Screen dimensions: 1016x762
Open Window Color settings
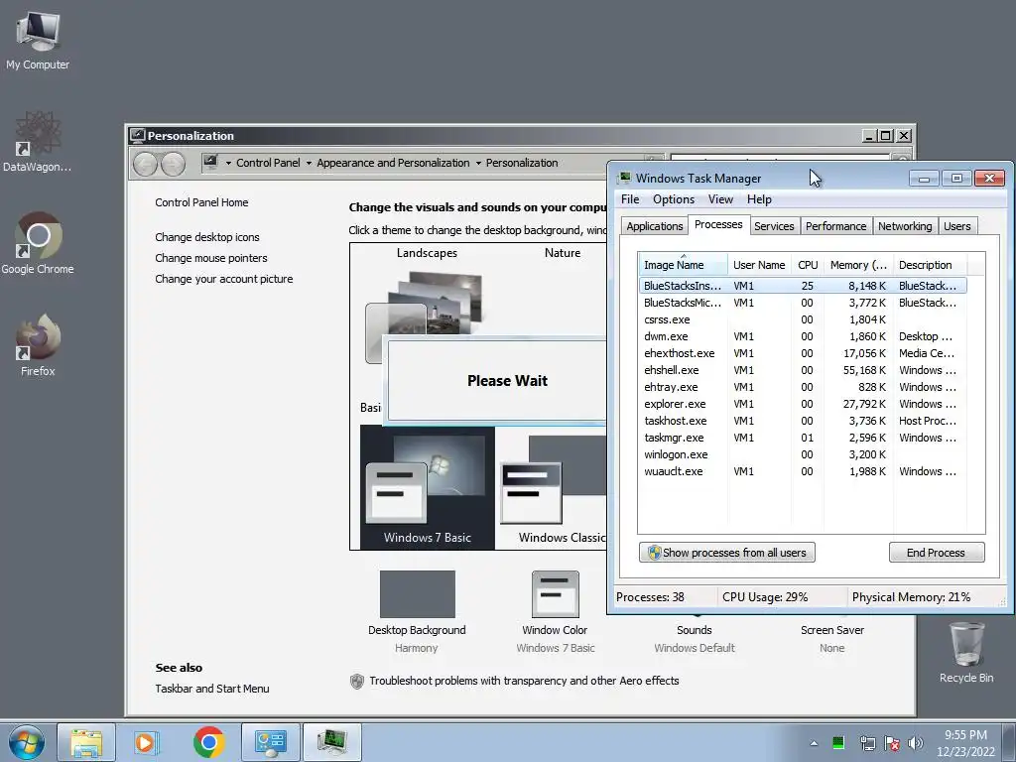point(555,611)
